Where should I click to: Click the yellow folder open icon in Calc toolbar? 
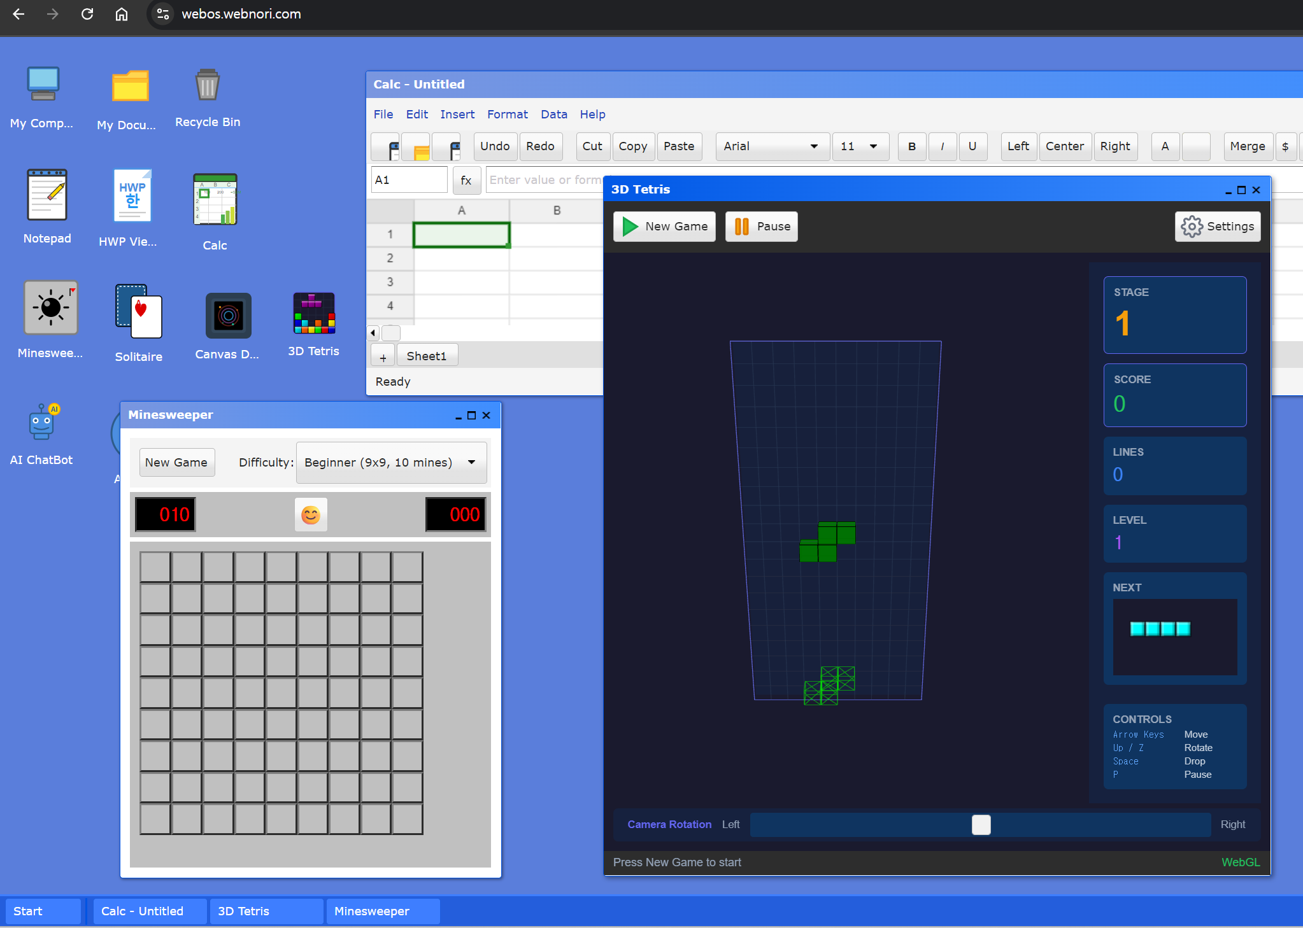click(x=417, y=147)
